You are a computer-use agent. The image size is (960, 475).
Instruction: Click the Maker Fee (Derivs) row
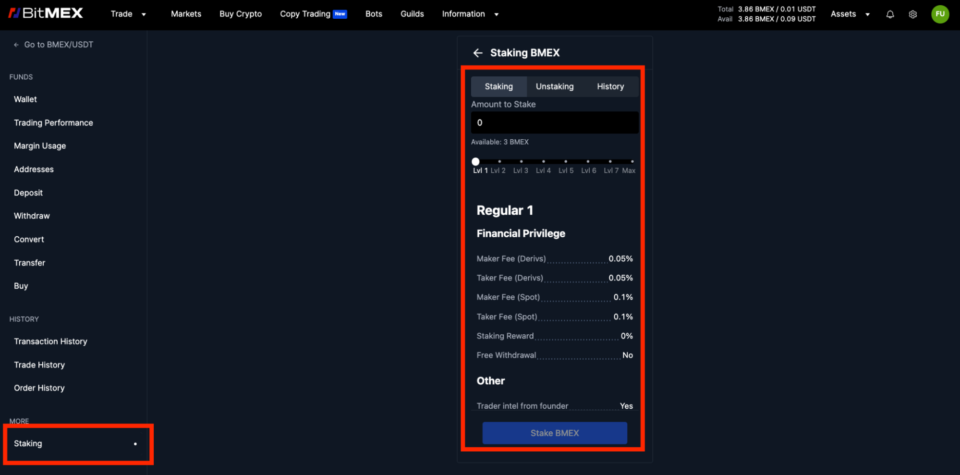(x=555, y=259)
